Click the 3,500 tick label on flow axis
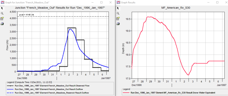The height and width of the screenshot is (96, 228). tap(13, 25)
